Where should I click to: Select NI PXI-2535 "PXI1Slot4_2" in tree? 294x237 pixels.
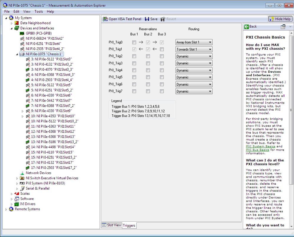point(45,49)
